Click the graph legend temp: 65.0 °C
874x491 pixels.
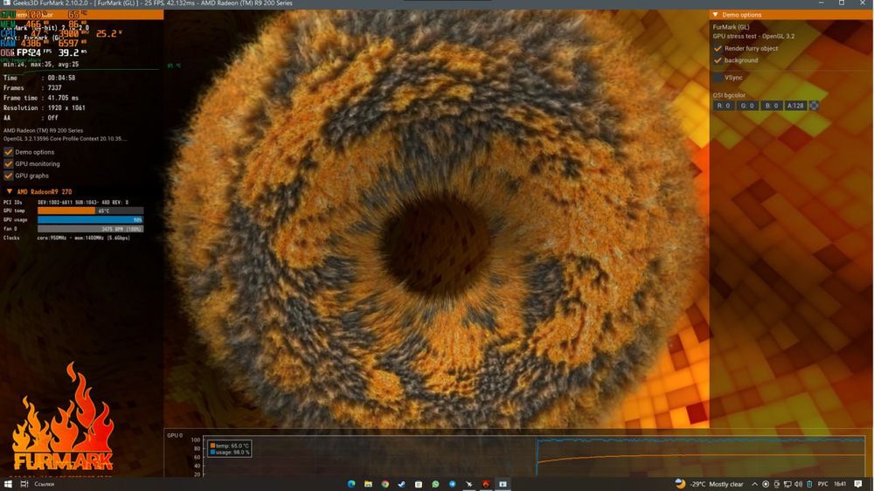point(229,446)
